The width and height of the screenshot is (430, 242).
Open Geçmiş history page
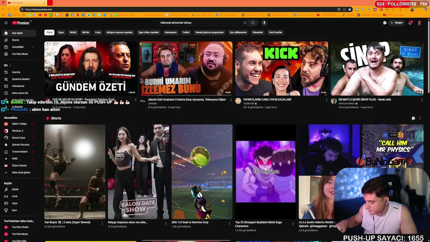coord(19,72)
